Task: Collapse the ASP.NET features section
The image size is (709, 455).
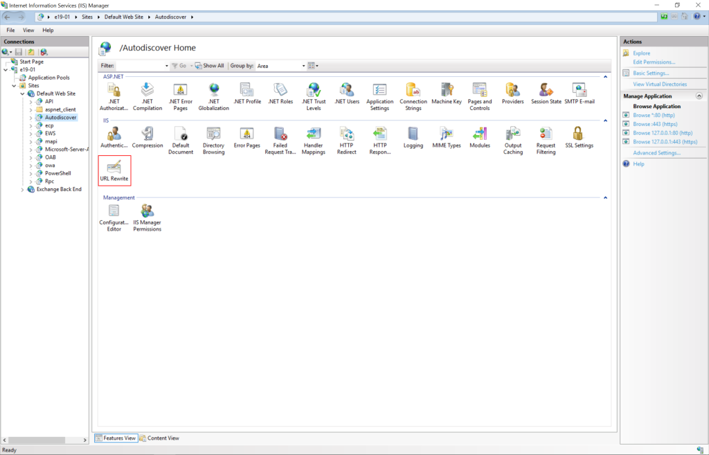Action: pyautogui.click(x=605, y=76)
